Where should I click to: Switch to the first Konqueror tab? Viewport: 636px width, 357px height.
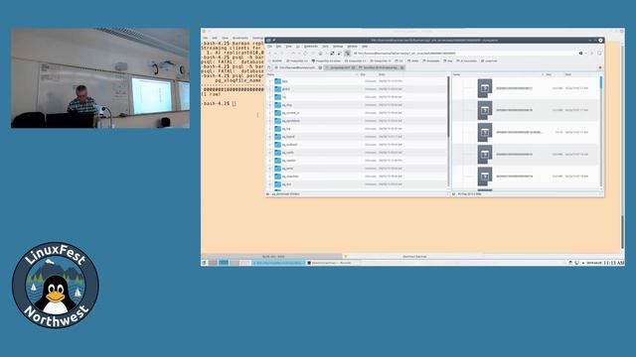pyautogui.click(x=298, y=67)
